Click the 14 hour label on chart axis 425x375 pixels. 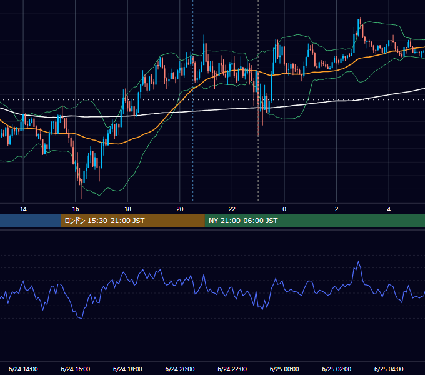[x=23, y=209]
